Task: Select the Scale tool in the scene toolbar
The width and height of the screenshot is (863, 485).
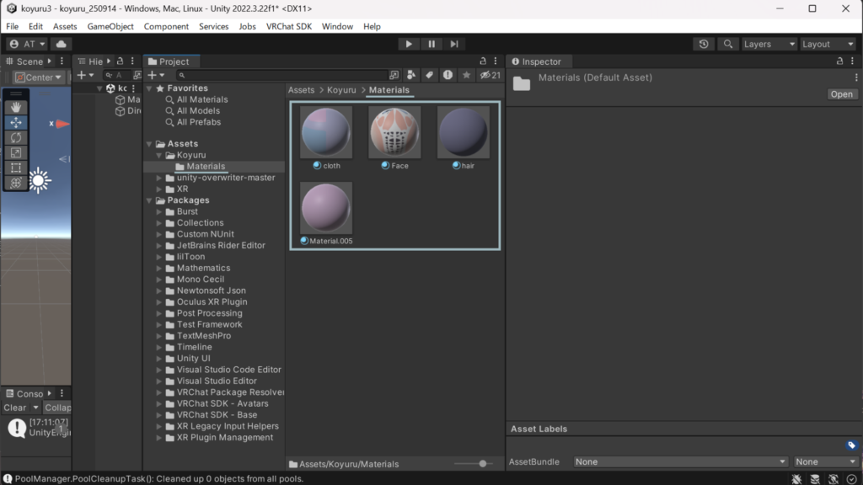Action: [x=16, y=152]
